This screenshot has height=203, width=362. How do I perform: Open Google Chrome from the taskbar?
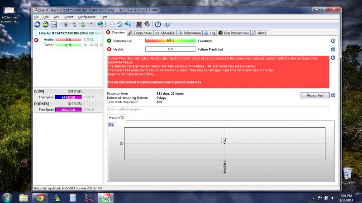[x=40, y=198]
